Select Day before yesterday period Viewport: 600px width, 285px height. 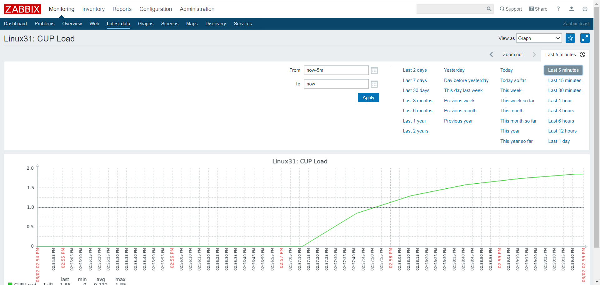click(466, 80)
